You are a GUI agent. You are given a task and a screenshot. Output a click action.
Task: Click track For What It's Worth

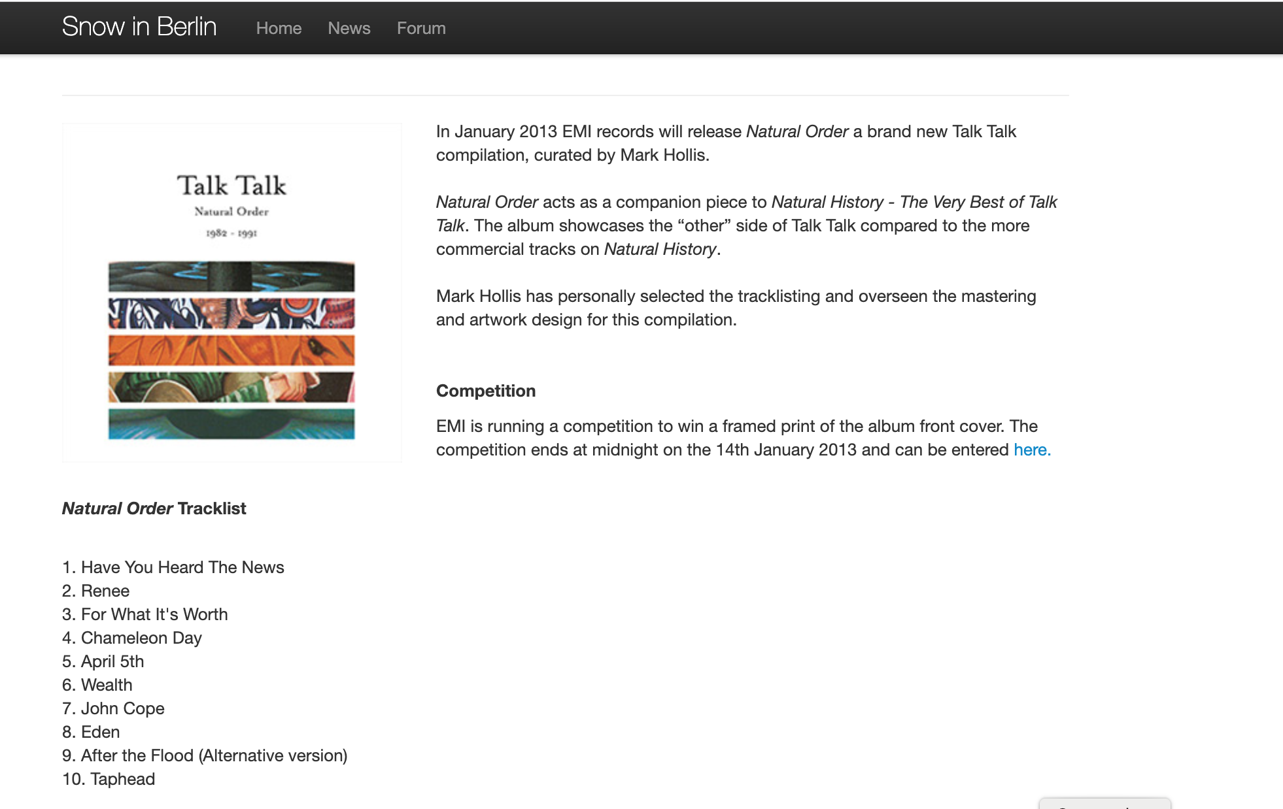coord(154,614)
